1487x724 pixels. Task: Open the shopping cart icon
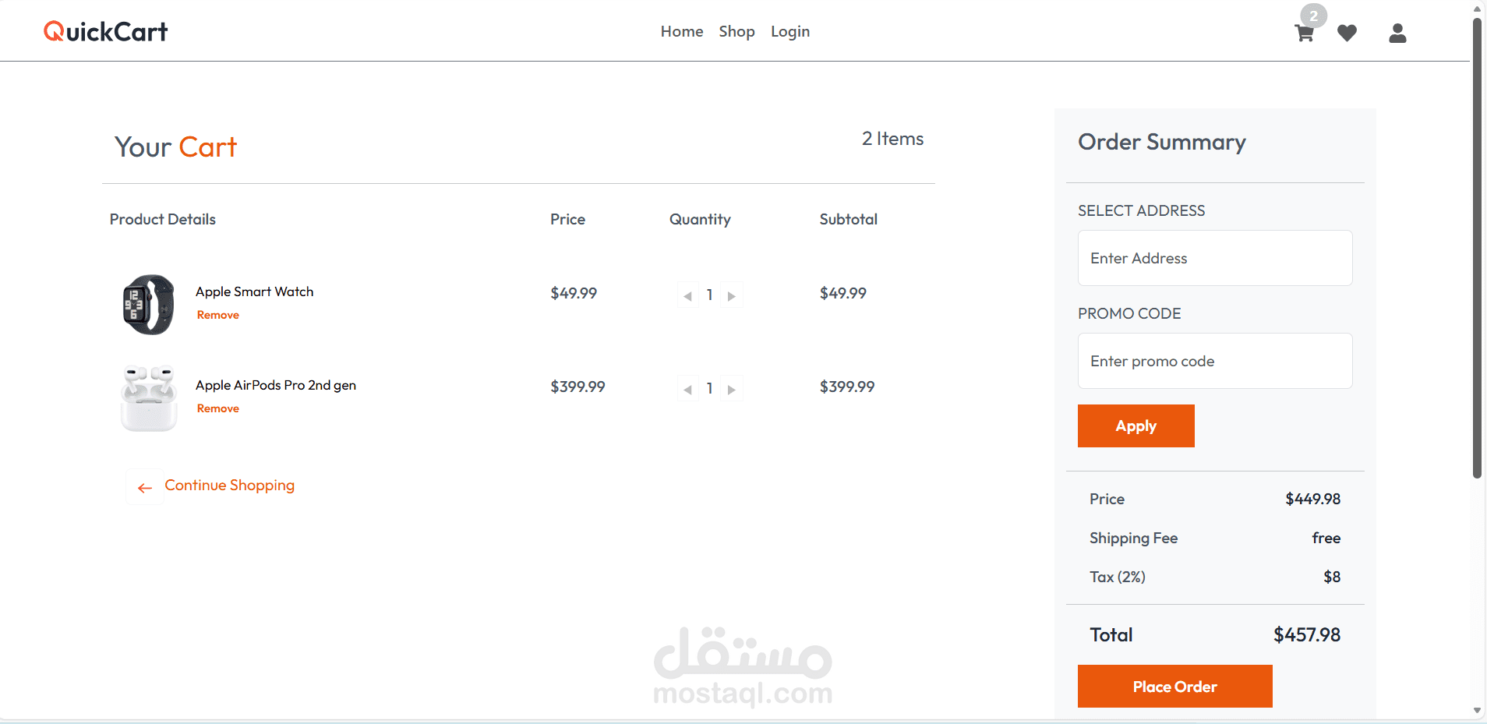tap(1304, 34)
